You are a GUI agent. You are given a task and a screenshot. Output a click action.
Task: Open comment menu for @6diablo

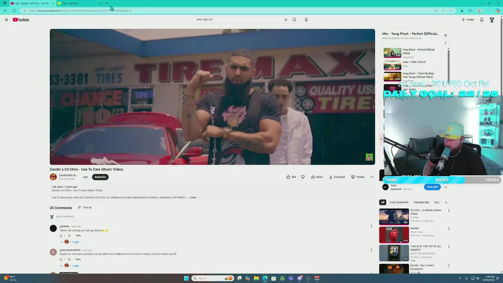[x=371, y=226]
